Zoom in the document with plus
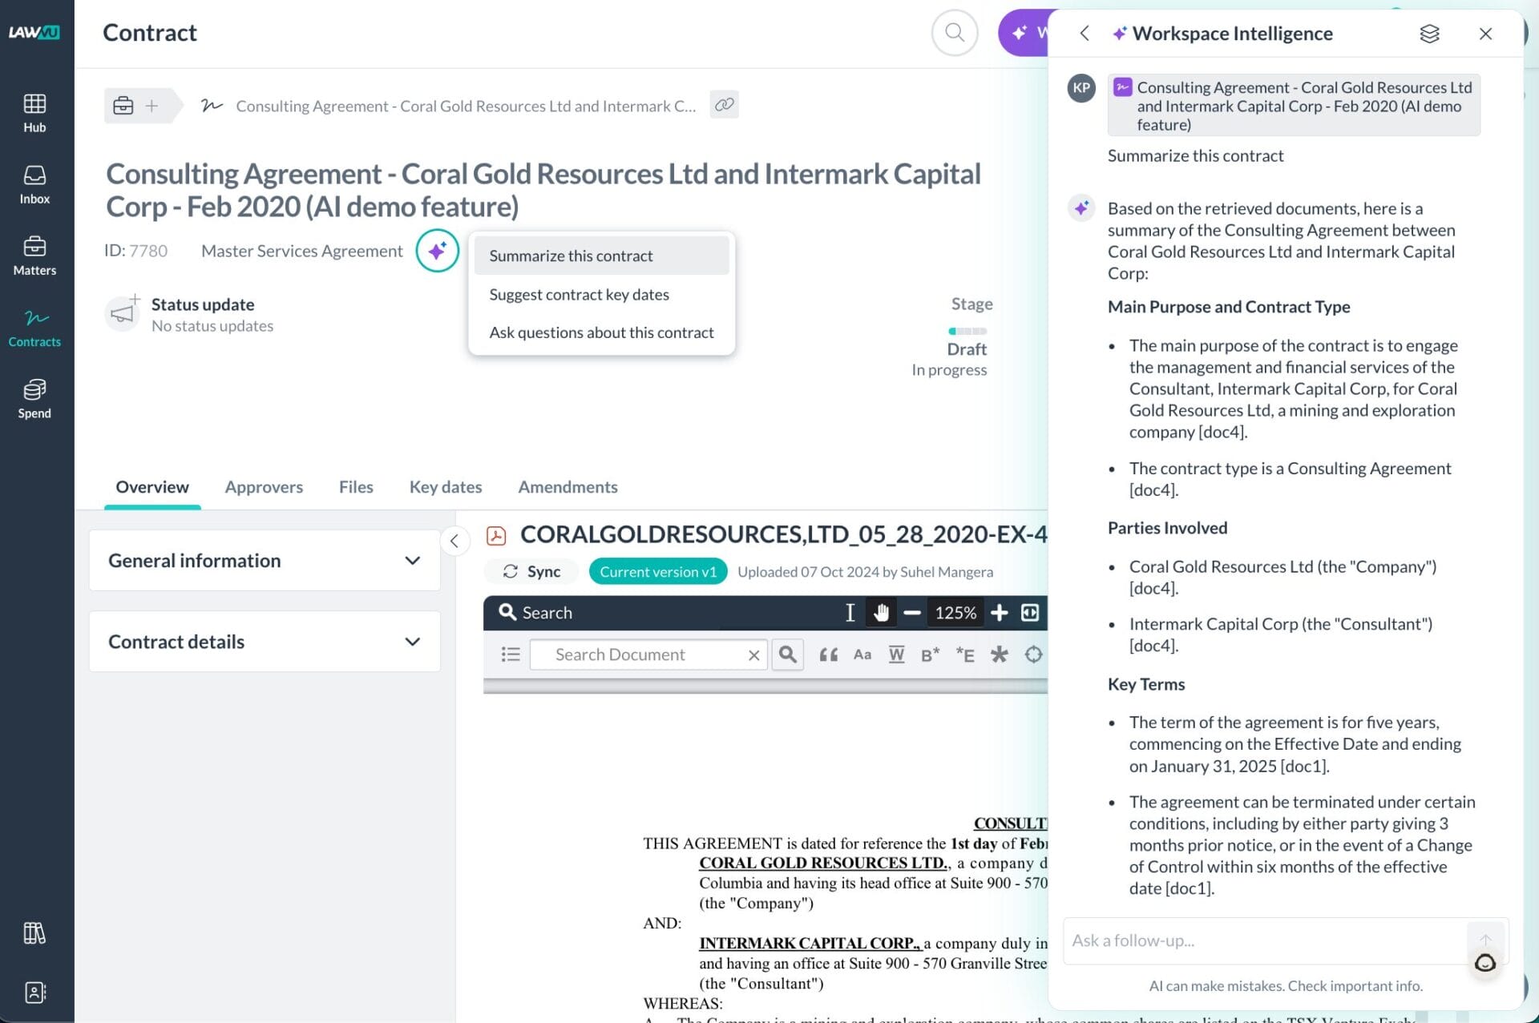The height and width of the screenshot is (1023, 1539). [x=999, y=613]
